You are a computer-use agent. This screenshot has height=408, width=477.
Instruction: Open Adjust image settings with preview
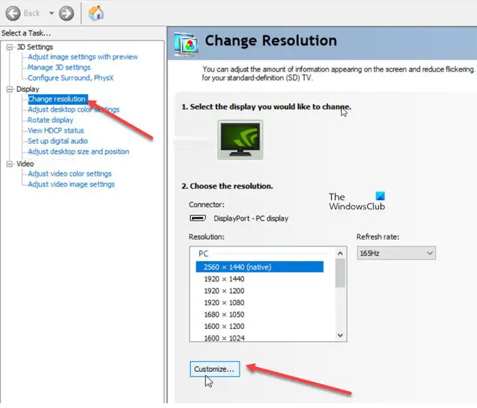pyautogui.click(x=82, y=57)
